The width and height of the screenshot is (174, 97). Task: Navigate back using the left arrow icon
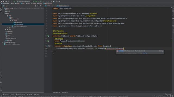pyautogui.click(x=9, y=1)
